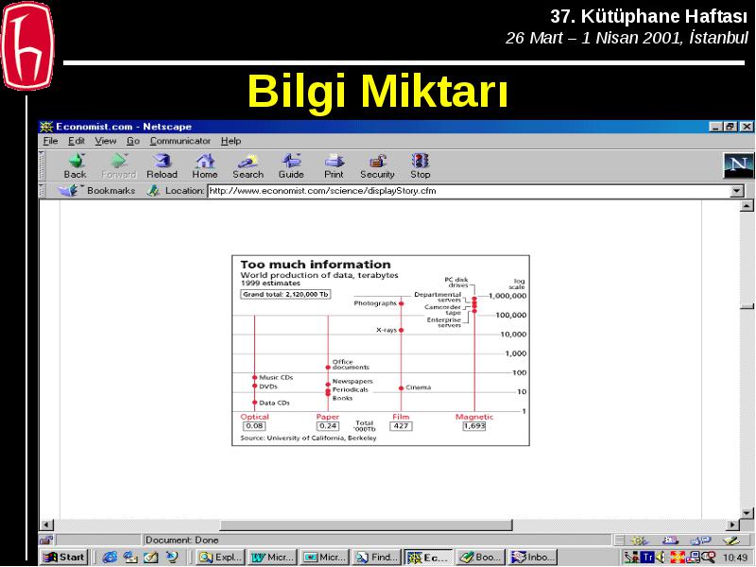Click the Location URL field
Screen dimensions: 756x567
tap(469, 191)
